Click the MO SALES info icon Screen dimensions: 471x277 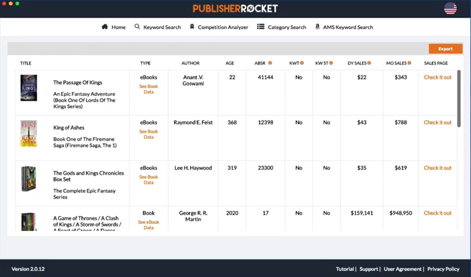(410, 63)
